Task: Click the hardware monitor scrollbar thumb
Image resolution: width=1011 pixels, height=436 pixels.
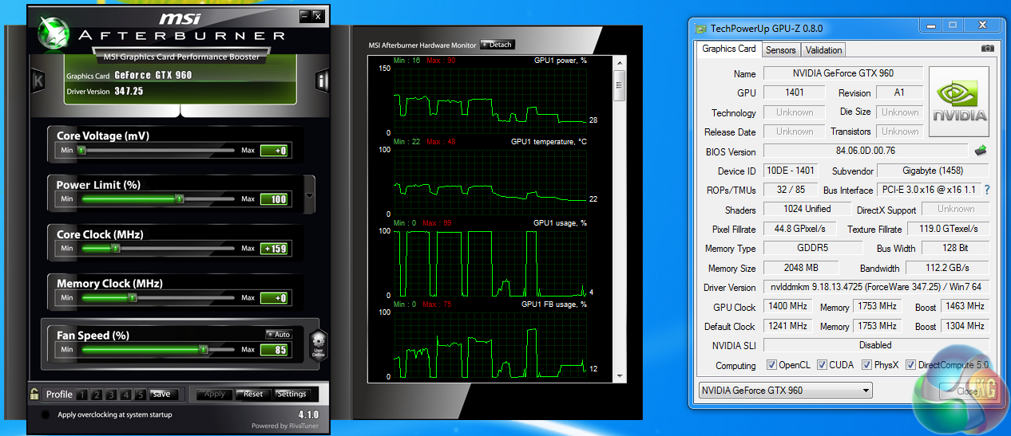Action: 619,85
